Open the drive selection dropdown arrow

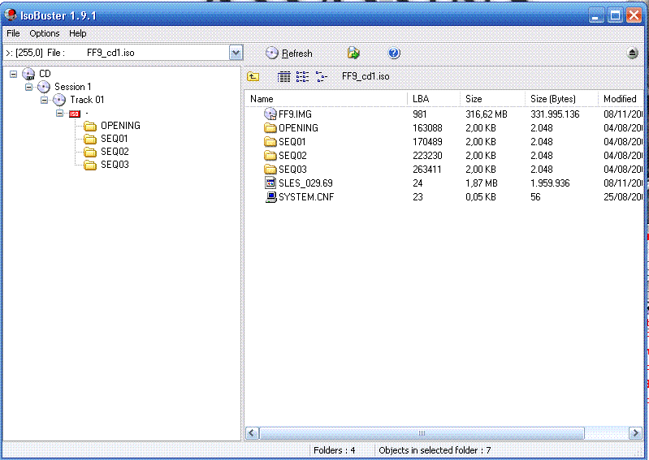pos(236,53)
